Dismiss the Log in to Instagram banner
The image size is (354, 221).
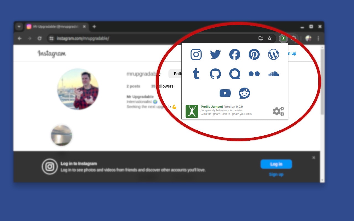314,158
